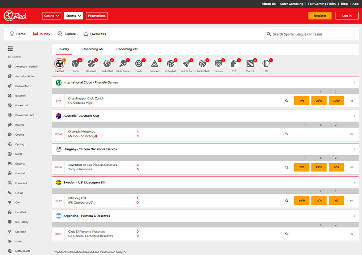
Task: Switch to the Upcoming 4h tab
Action: point(93,49)
